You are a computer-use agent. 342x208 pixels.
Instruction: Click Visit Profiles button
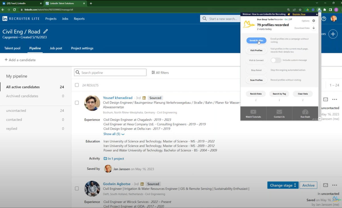click(256, 50)
